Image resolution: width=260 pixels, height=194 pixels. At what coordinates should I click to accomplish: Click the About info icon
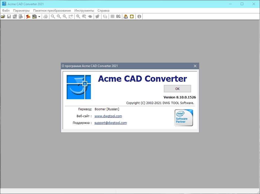139,16
